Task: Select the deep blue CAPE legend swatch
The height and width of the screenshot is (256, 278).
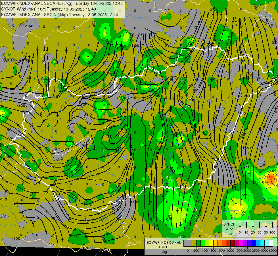Action: 254,243
